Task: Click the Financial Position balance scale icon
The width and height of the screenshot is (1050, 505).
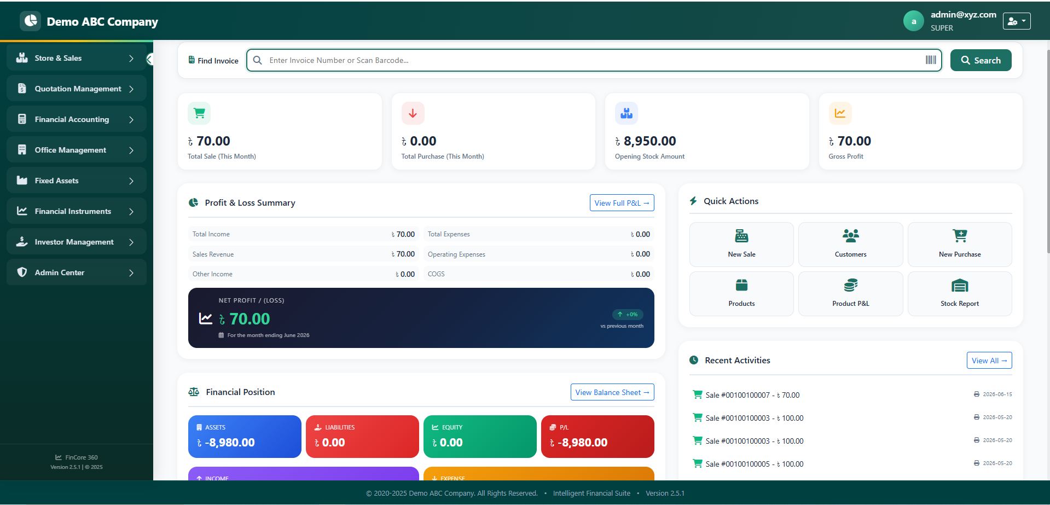Action: point(194,392)
